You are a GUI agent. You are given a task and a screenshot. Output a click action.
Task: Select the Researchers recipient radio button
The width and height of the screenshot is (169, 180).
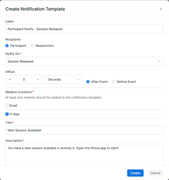pos(32,46)
